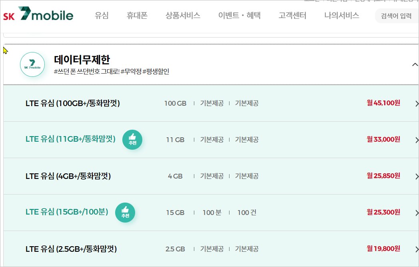419x267 pixels.
Task: Open arrow for 15GB+/100분 plan row
Action: point(416,213)
